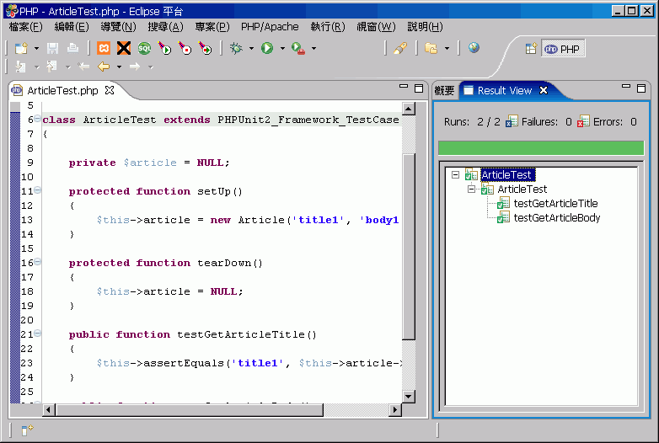This screenshot has height=443, width=659.
Task: Click the orange XAMPP start icon
Action: click(x=104, y=48)
